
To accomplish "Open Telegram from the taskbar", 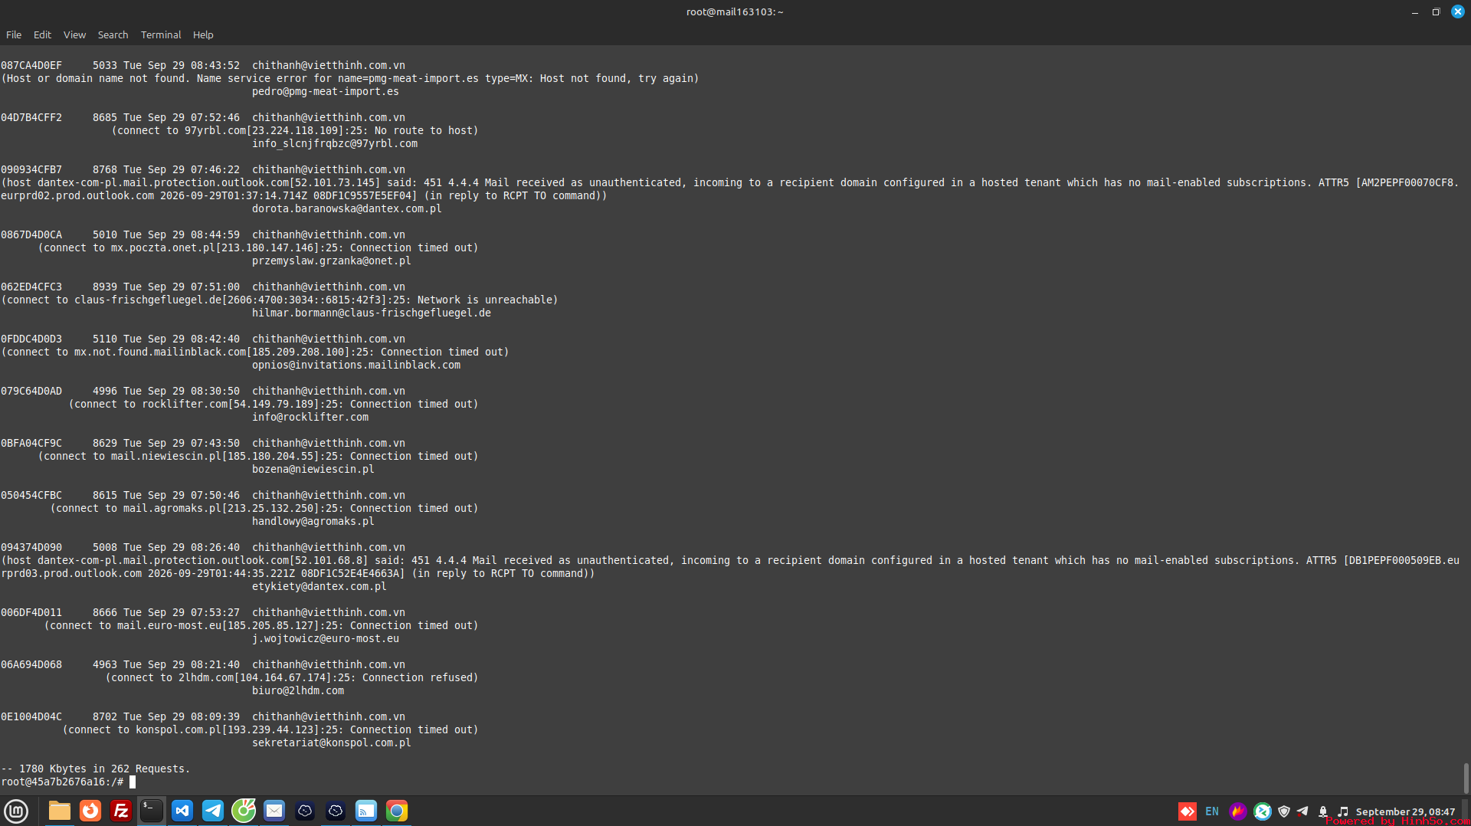I will point(213,811).
